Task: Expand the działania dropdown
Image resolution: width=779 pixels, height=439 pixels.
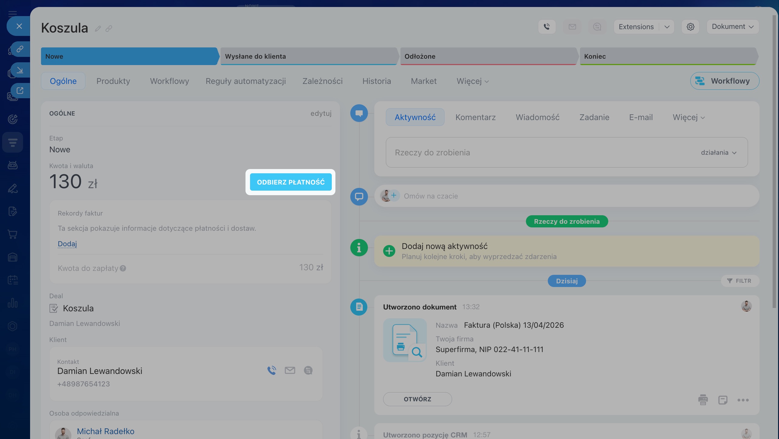Action: [719, 153]
